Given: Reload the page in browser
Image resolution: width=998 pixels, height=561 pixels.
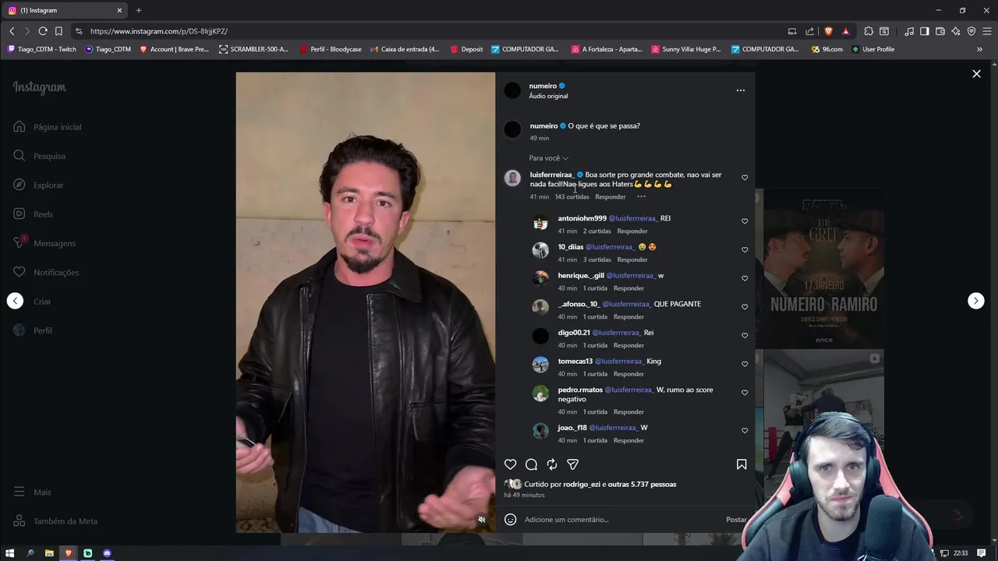Looking at the screenshot, I should 43,31.
